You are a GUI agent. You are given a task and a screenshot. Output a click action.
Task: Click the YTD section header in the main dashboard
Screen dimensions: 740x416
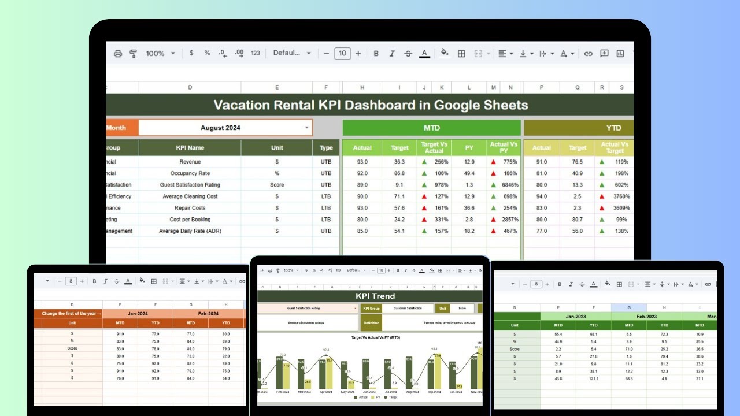click(579, 128)
